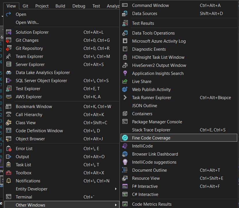This screenshot has width=239, height=208.
Task: Open Code Metrics Results window
Action: coord(179,204)
